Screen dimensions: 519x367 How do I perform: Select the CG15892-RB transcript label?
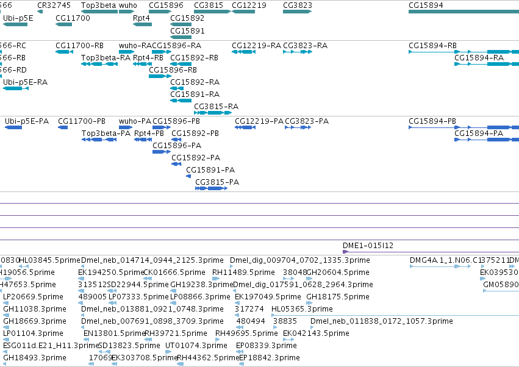(x=195, y=57)
